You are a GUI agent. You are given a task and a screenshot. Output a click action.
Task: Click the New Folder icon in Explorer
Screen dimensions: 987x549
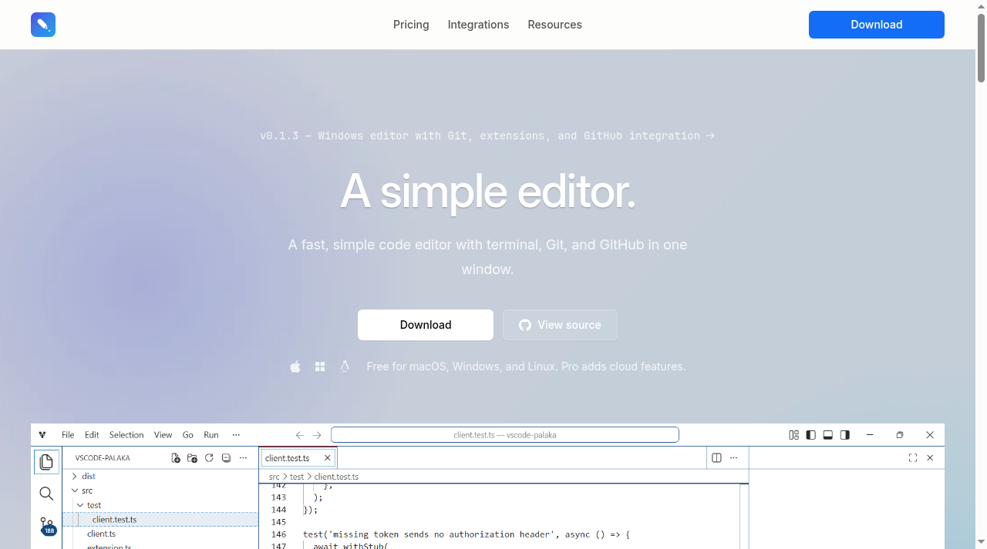click(x=193, y=458)
